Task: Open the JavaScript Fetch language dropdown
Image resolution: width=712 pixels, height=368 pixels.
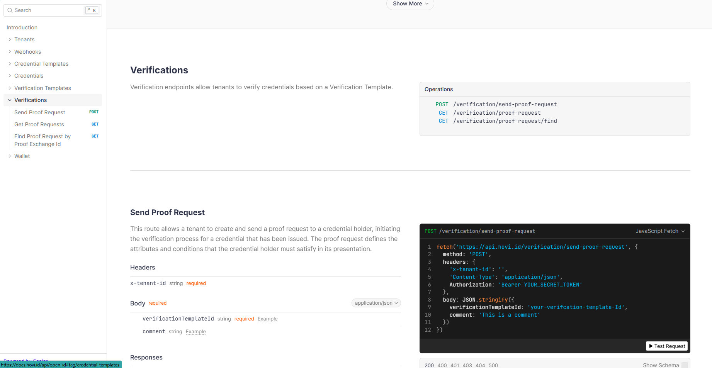Action: click(660, 231)
